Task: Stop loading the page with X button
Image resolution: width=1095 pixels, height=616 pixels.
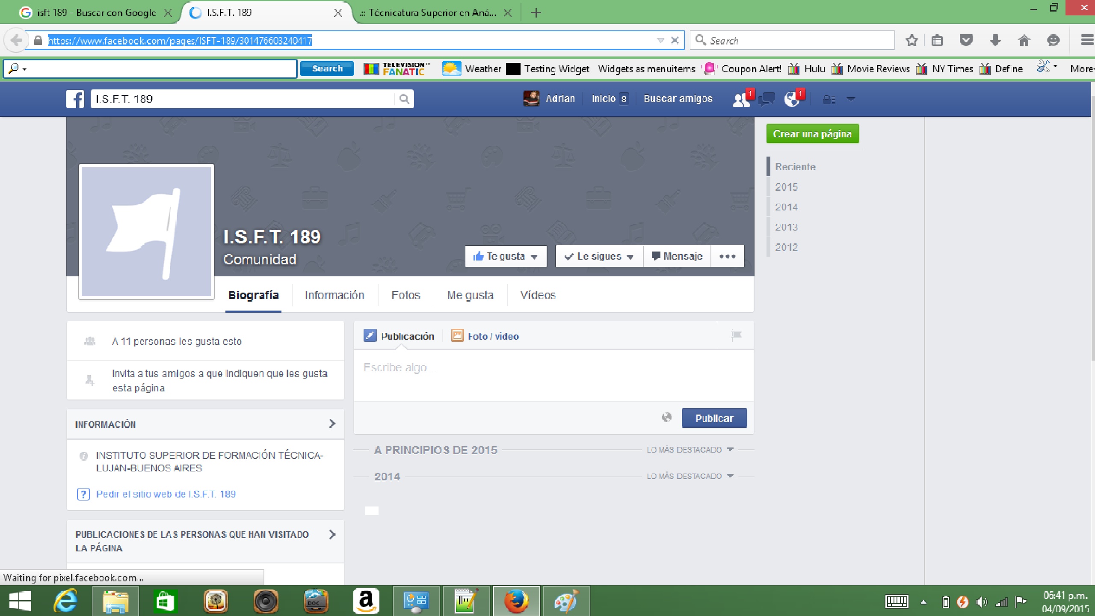Action: [675, 41]
